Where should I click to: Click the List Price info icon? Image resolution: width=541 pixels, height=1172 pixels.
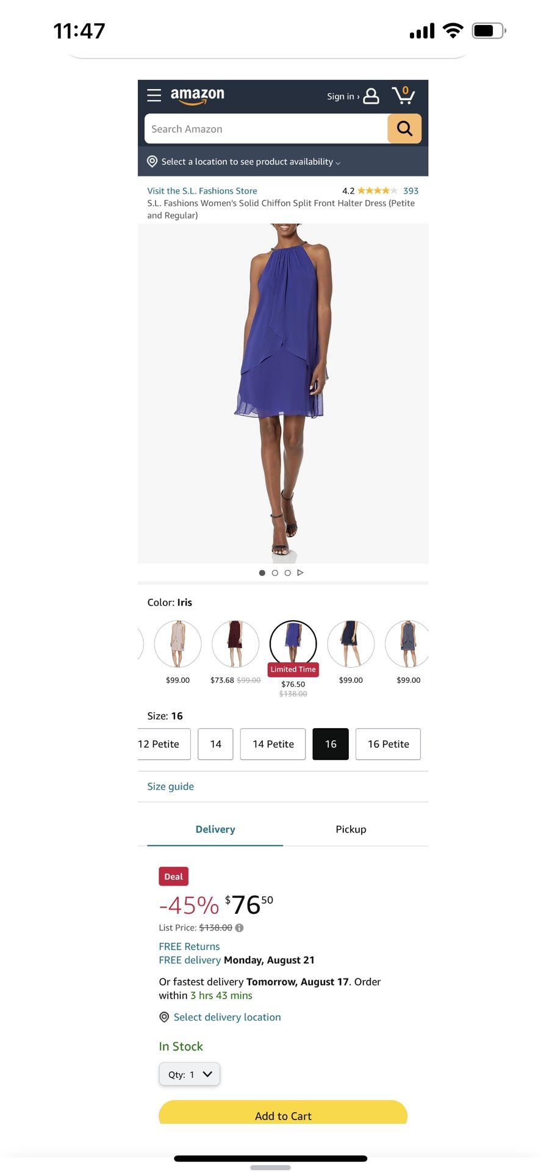pyautogui.click(x=240, y=928)
